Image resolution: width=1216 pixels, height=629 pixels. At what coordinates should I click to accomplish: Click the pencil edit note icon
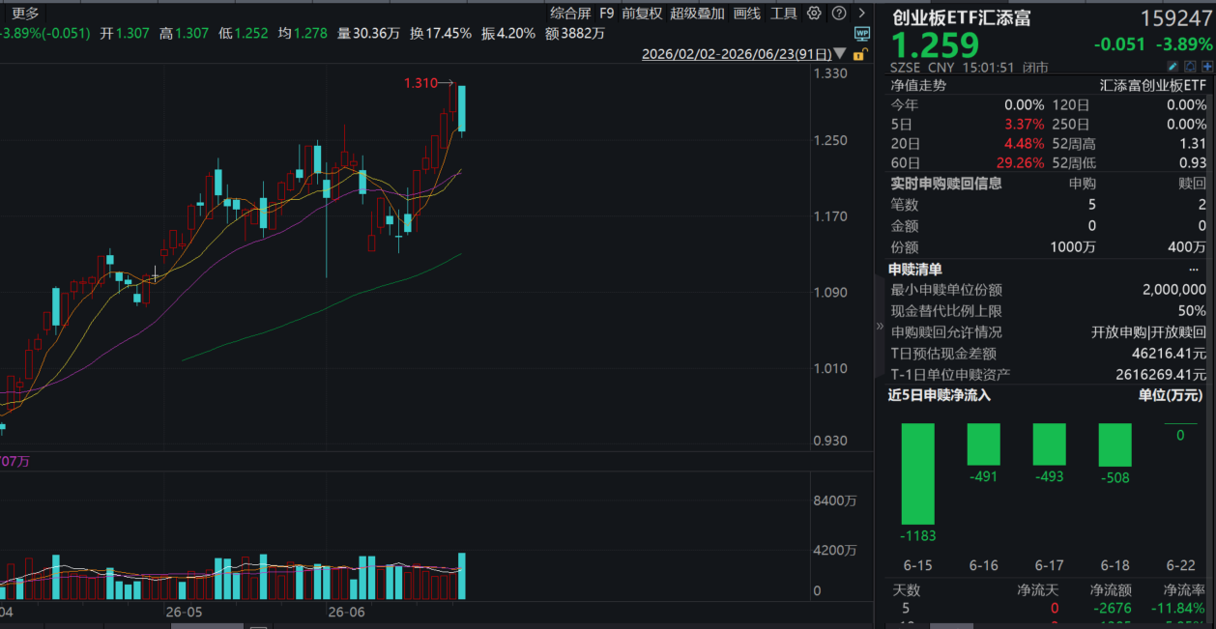click(x=1173, y=67)
